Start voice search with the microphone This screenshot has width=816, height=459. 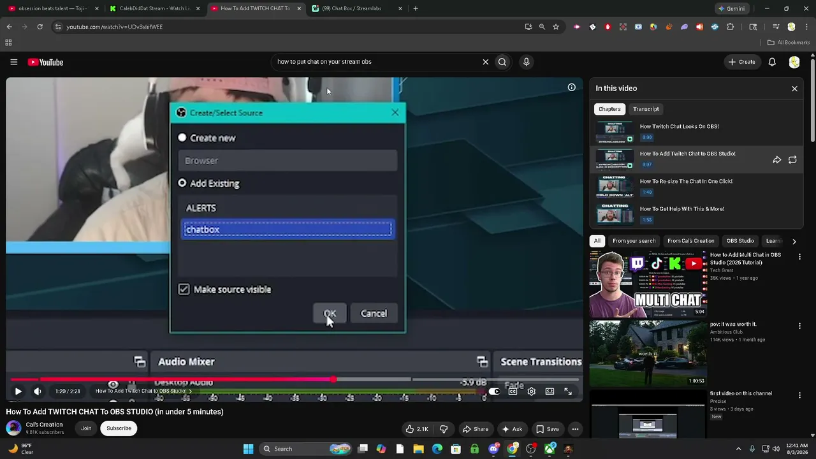pyautogui.click(x=526, y=62)
